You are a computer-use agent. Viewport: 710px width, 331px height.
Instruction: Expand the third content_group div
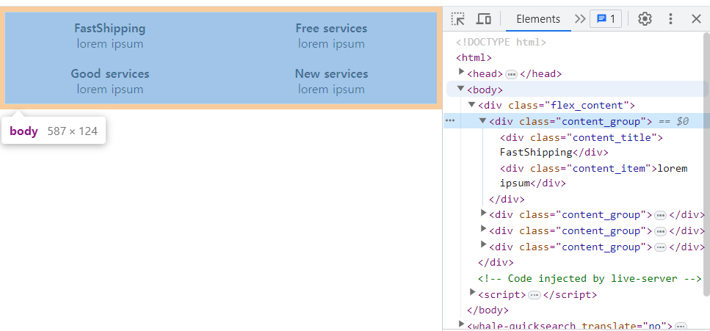(x=483, y=229)
